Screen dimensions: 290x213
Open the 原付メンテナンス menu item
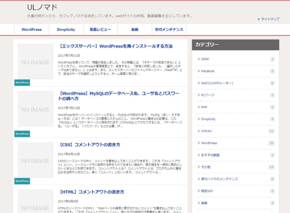tap(169, 30)
